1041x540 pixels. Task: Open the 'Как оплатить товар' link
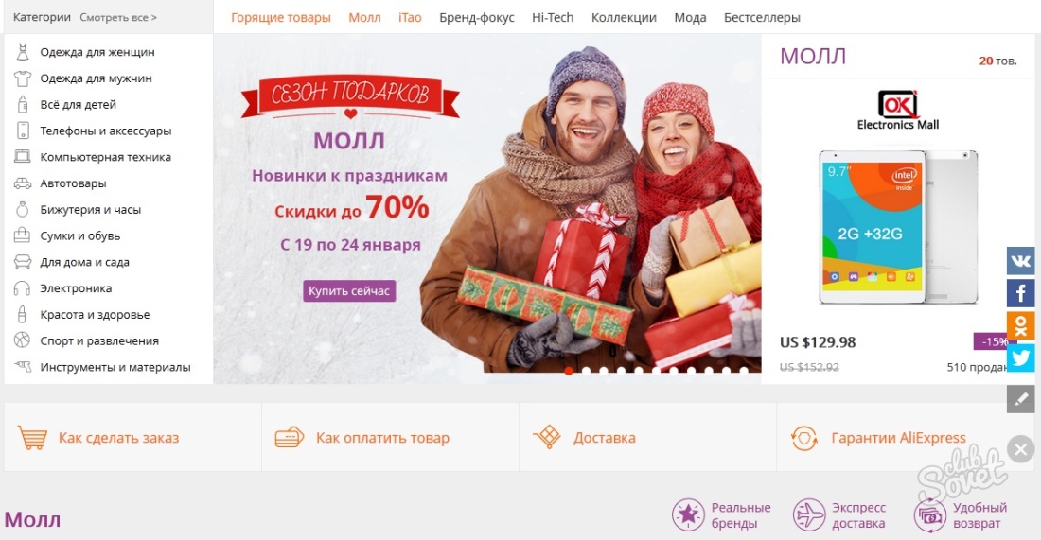pos(382,438)
